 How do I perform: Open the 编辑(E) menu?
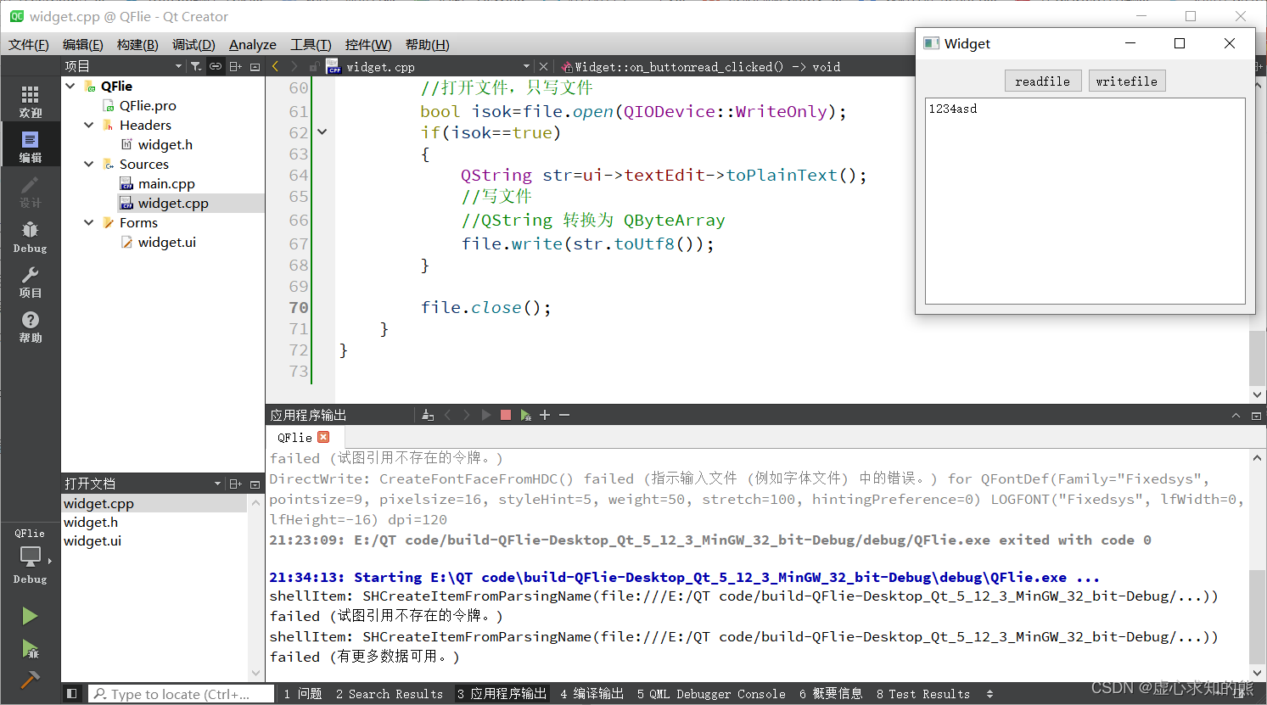tap(82, 44)
